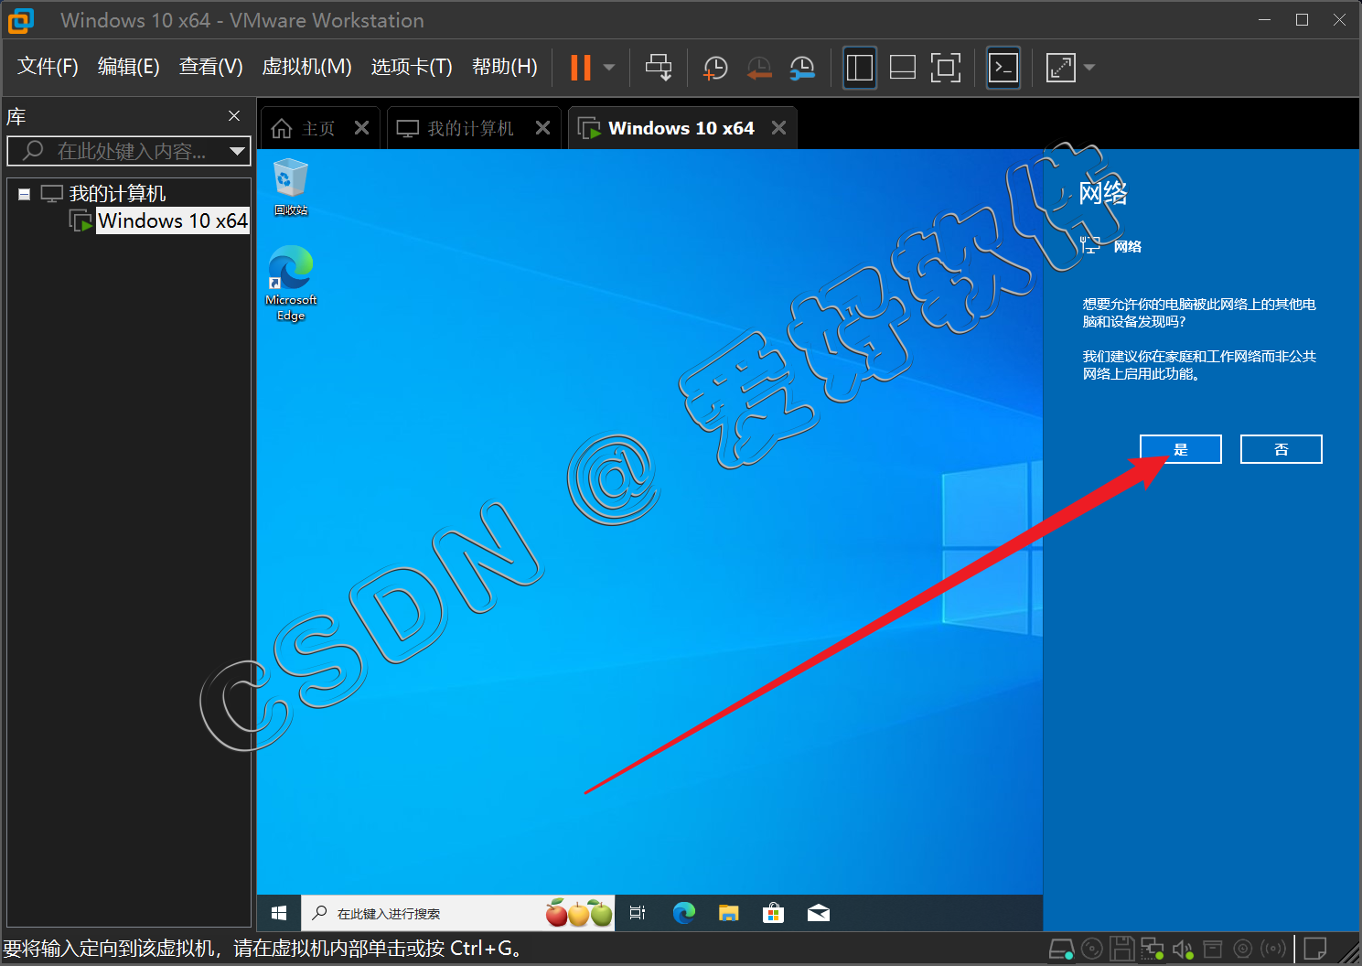Send Ctrl+Alt+Del to the virtual machine
1362x966 pixels.
(x=659, y=68)
